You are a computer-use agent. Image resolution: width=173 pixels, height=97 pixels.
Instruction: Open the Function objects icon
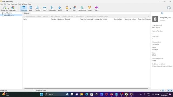(38, 8)
